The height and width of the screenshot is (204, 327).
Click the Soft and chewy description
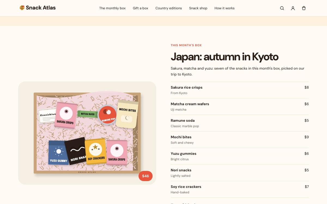182,143
